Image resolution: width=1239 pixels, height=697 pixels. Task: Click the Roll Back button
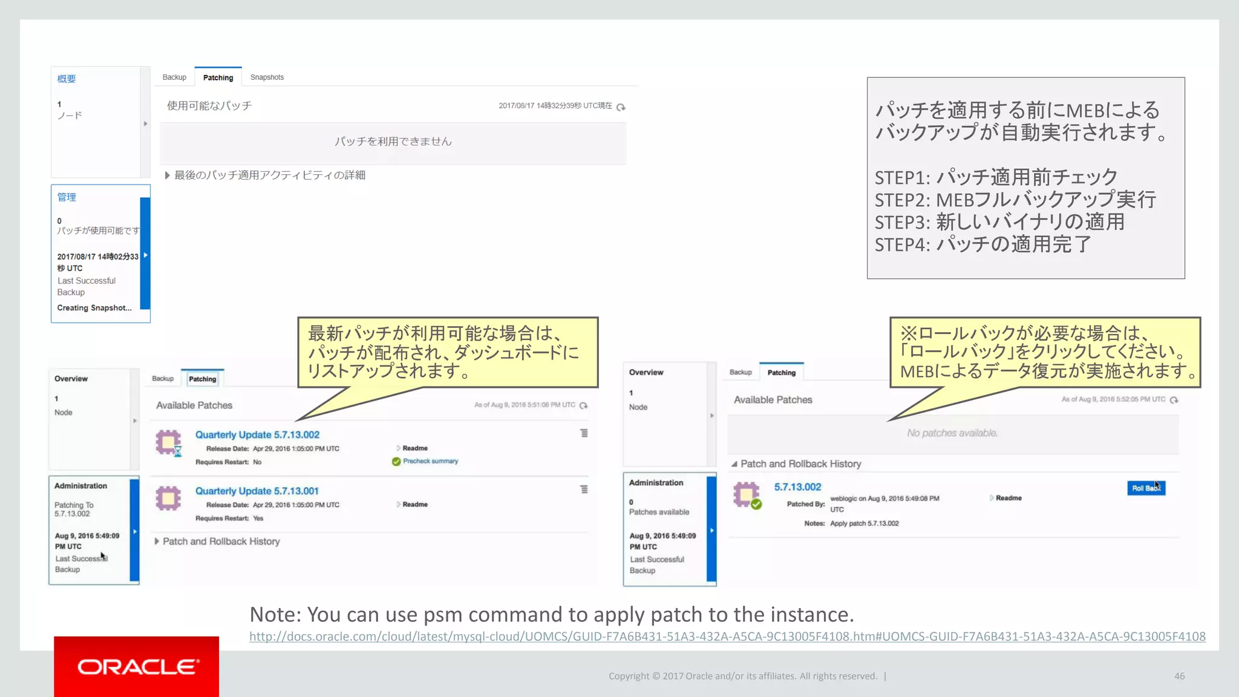click(1146, 488)
